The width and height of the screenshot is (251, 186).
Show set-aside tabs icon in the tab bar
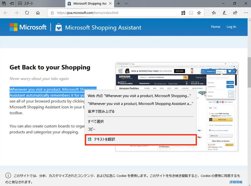(x=4, y=3)
